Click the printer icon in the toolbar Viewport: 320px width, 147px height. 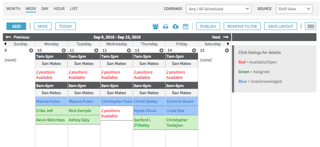(x=166, y=27)
